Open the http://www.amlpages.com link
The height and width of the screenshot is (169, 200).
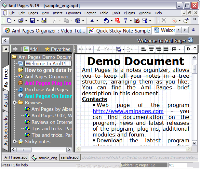click(x=128, y=111)
